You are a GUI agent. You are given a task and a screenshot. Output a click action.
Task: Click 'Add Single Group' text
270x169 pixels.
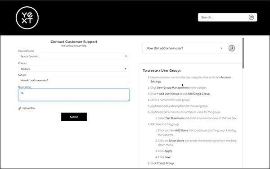click(198, 94)
